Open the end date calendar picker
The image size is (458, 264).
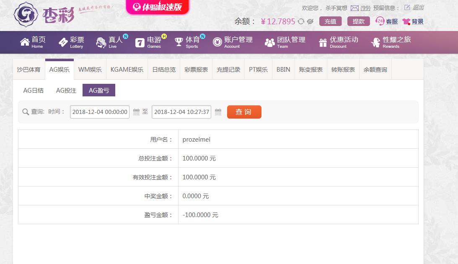218,112
